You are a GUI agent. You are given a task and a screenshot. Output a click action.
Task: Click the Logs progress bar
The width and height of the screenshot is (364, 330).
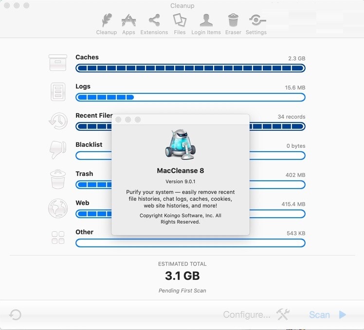(x=190, y=97)
